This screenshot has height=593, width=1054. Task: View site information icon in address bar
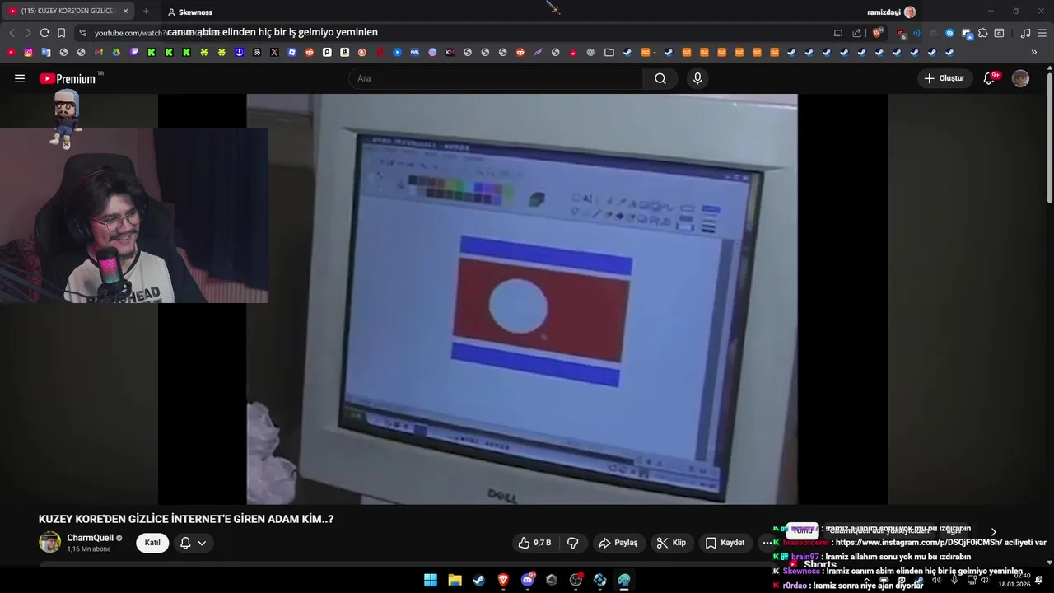coord(82,33)
